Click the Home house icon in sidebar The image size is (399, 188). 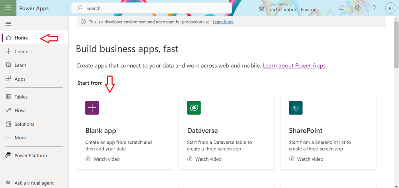(x=8, y=38)
